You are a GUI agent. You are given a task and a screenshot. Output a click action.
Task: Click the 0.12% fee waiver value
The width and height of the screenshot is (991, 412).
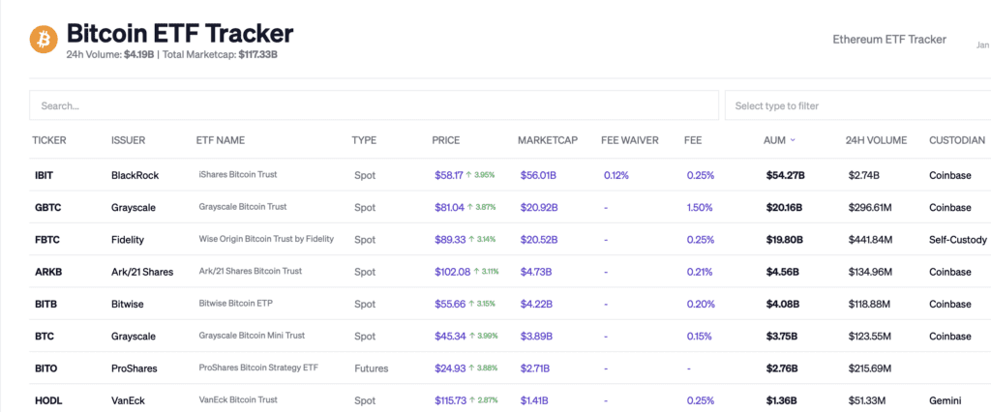tap(616, 176)
